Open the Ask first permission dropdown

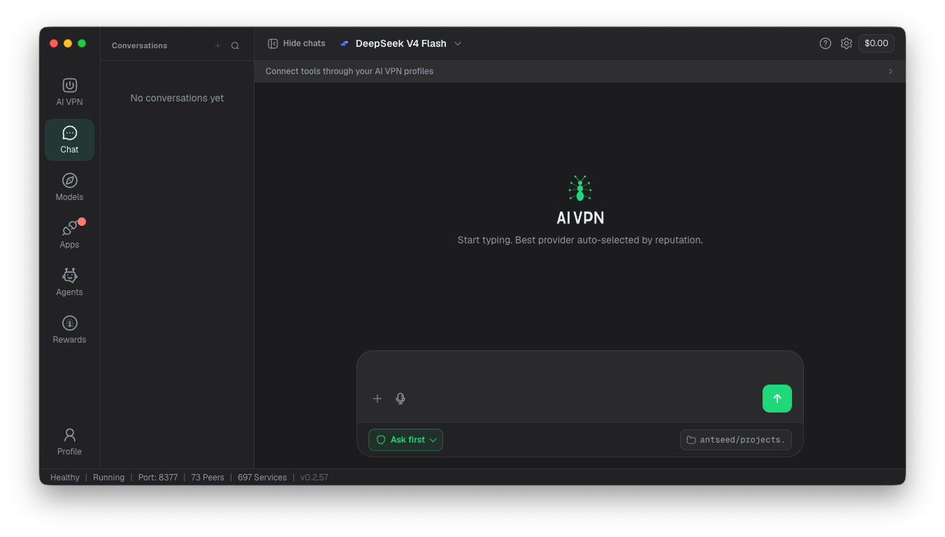point(405,440)
